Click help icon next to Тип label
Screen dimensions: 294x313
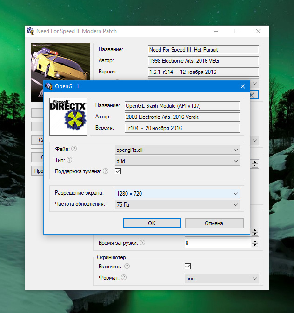point(69,160)
